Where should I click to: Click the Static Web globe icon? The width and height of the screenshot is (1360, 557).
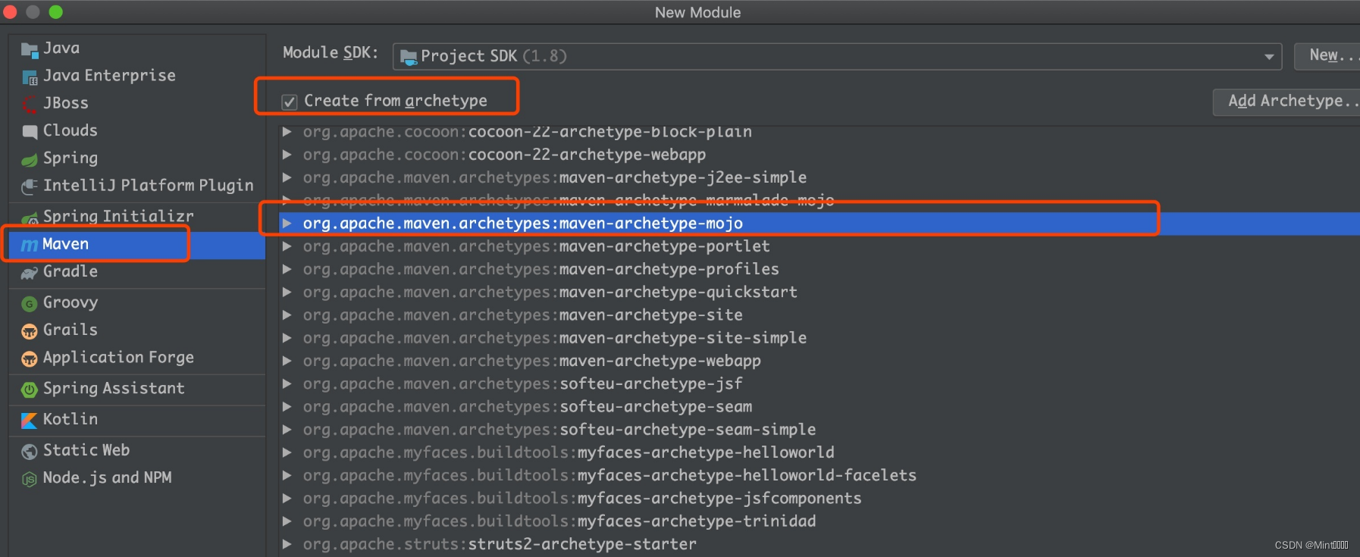(30, 452)
